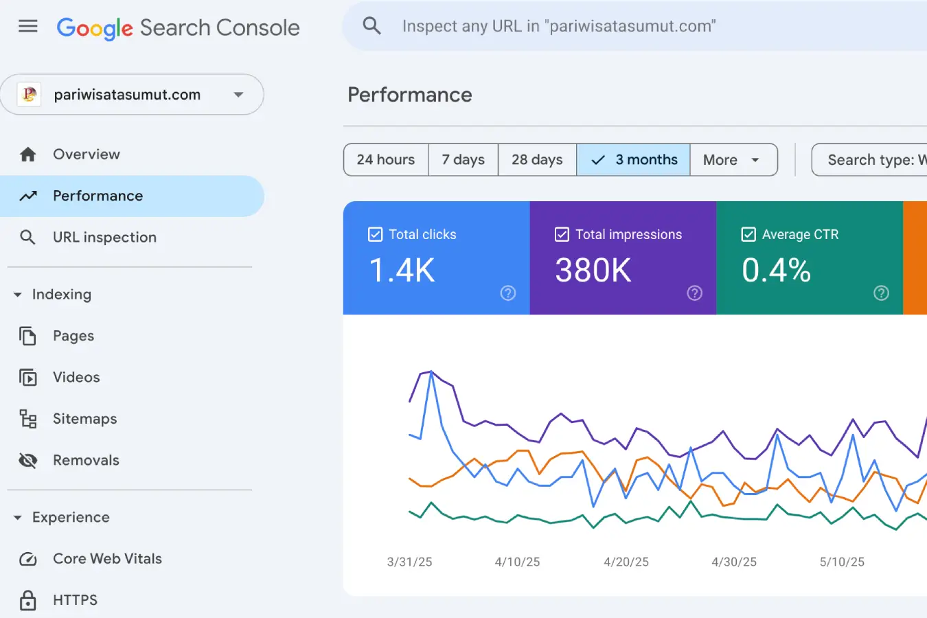The image size is (927, 618).
Task: Toggle the Average CTR checkbox off
Action: [748, 234]
